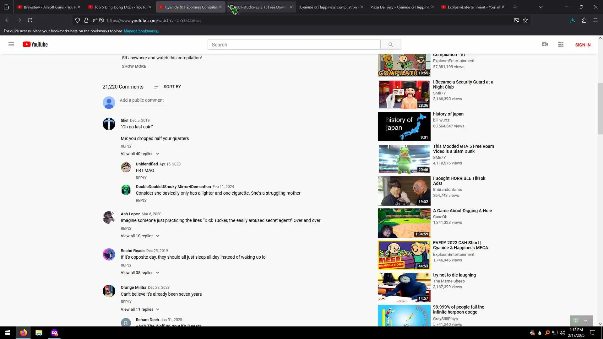
Task: Click the SIGN IN button
Action: (x=583, y=45)
